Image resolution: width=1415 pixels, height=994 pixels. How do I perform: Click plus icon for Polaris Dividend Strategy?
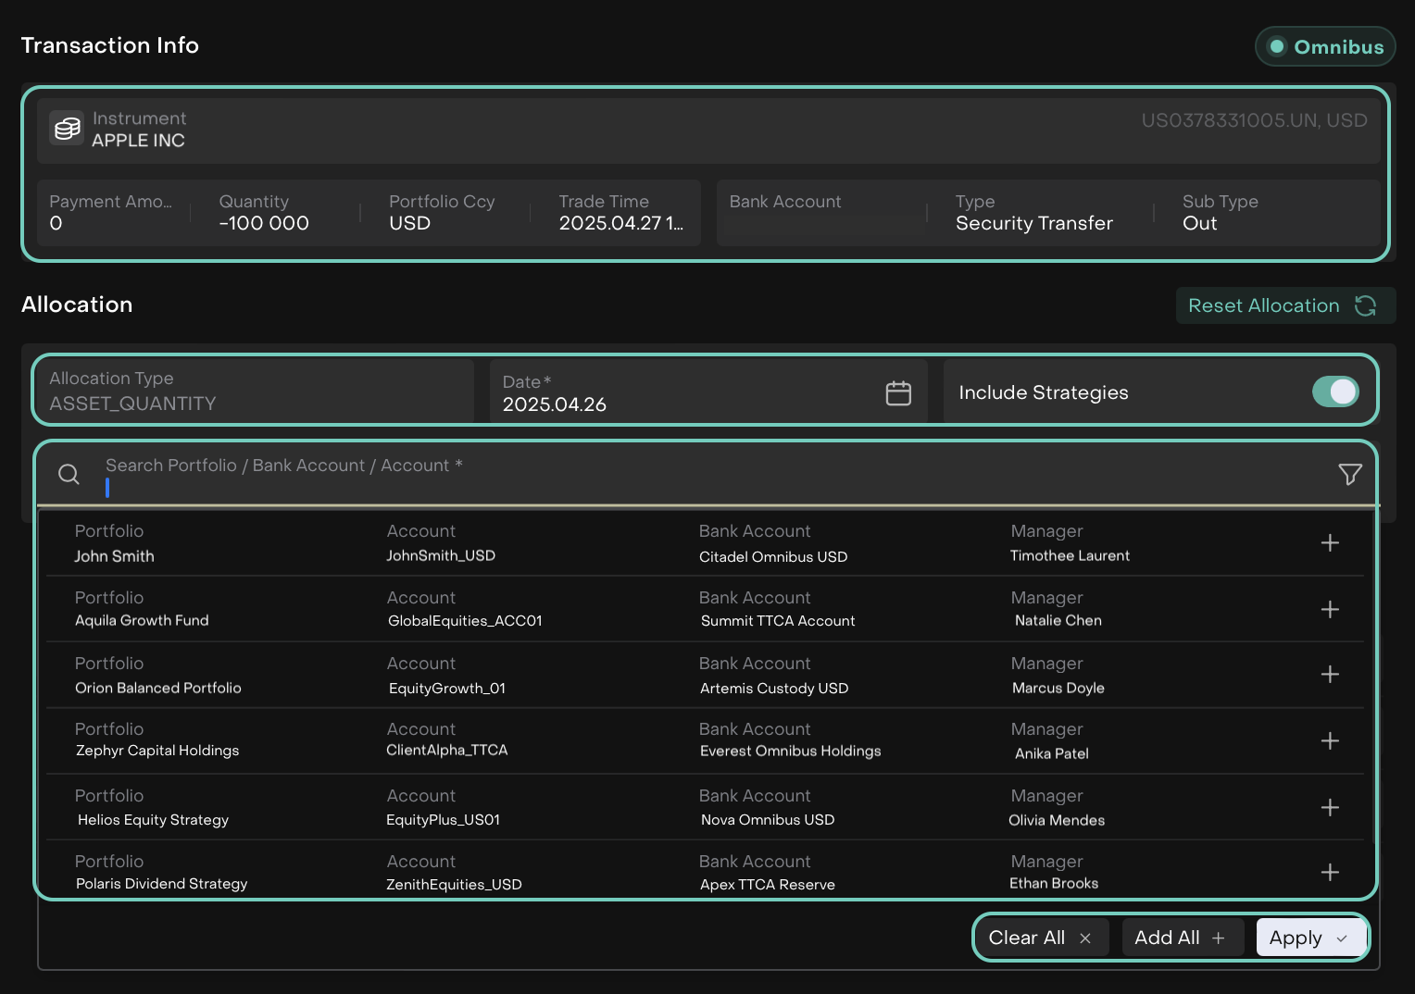pyautogui.click(x=1330, y=873)
